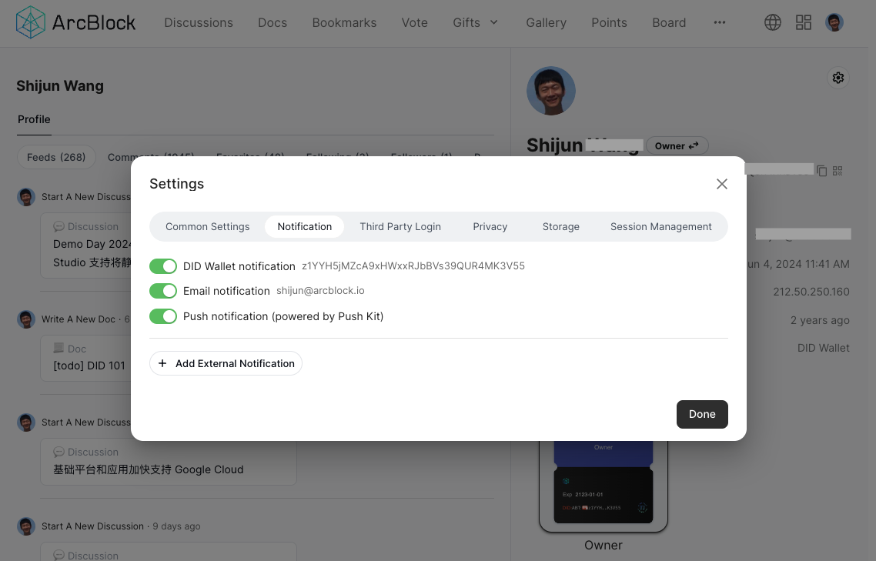Expand the Gifts dropdown menu
The width and height of the screenshot is (876, 561).
(475, 22)
